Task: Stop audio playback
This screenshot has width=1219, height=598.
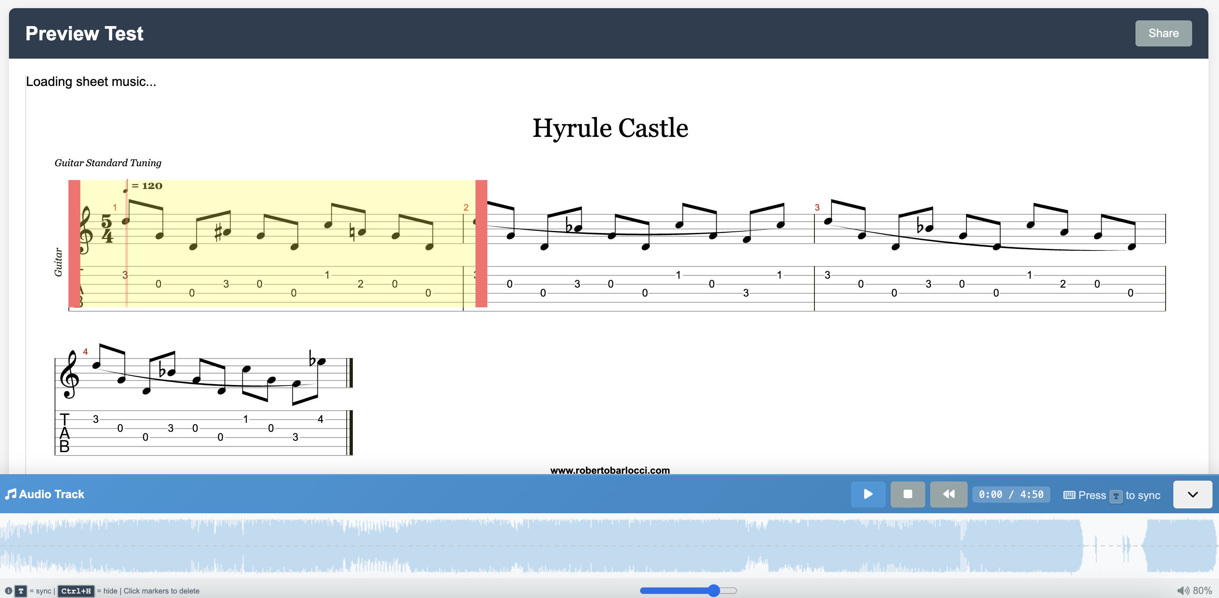Action: pos(907,494)
